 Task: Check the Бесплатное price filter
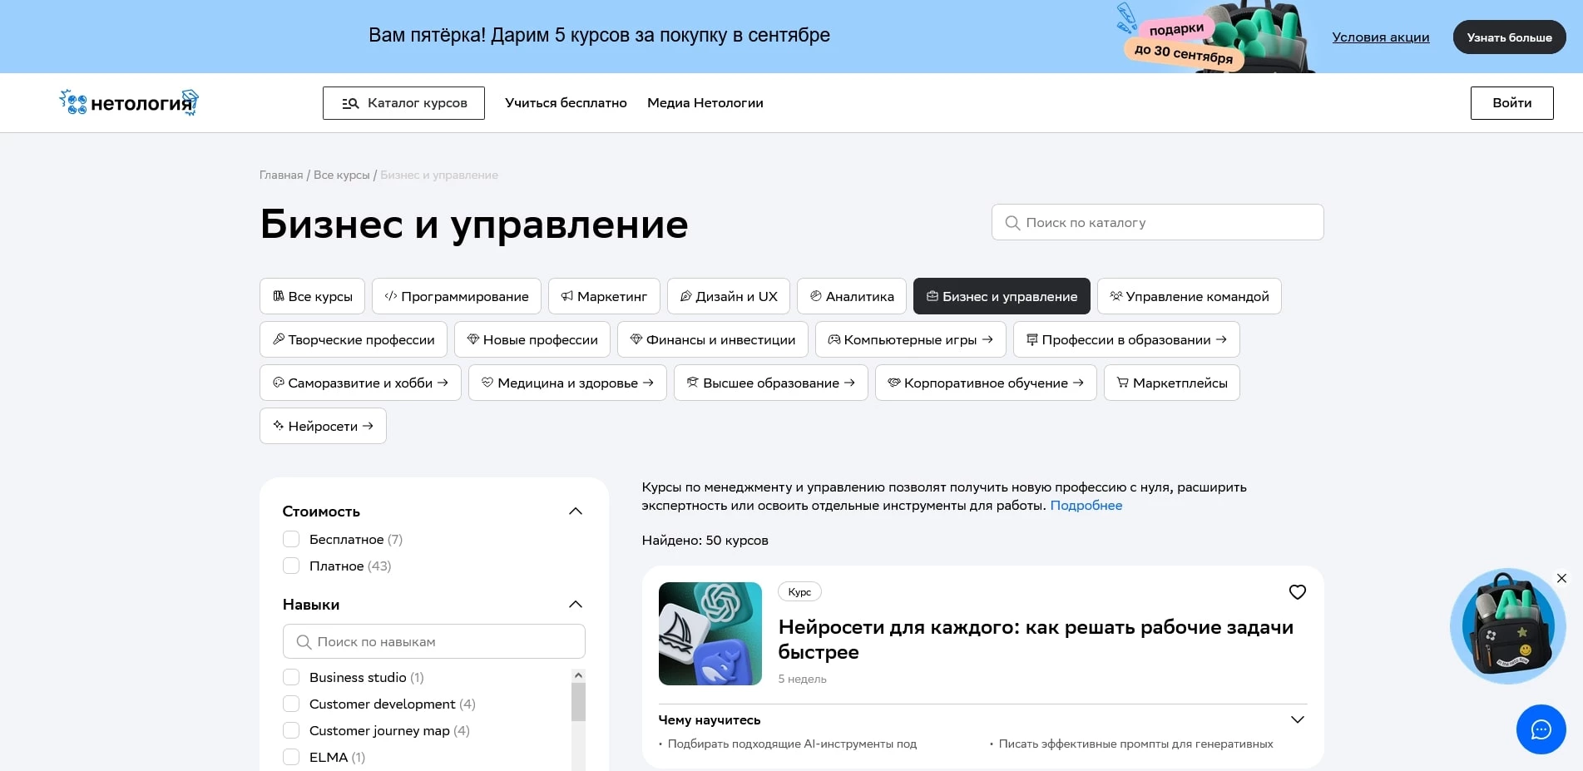(x=291, y=539)
